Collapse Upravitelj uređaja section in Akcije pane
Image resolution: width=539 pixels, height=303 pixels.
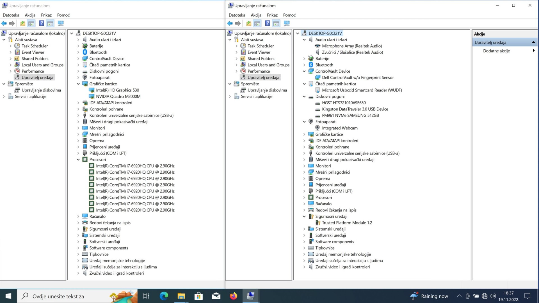point(533,42)
